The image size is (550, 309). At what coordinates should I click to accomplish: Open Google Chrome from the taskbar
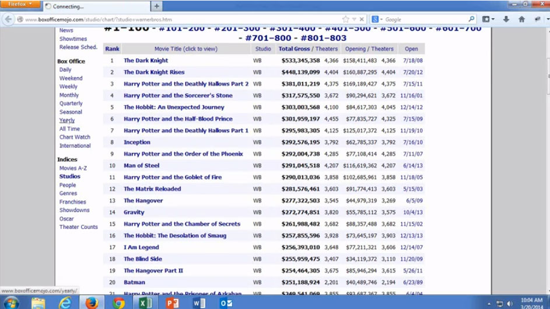pyautogui.click(x=119, y=303)
